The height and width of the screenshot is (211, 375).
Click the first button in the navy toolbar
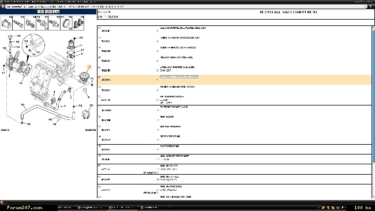point(40,12)
